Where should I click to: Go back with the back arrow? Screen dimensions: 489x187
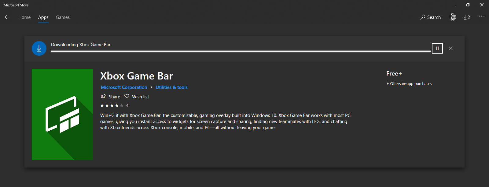click(x=7, y=17)
